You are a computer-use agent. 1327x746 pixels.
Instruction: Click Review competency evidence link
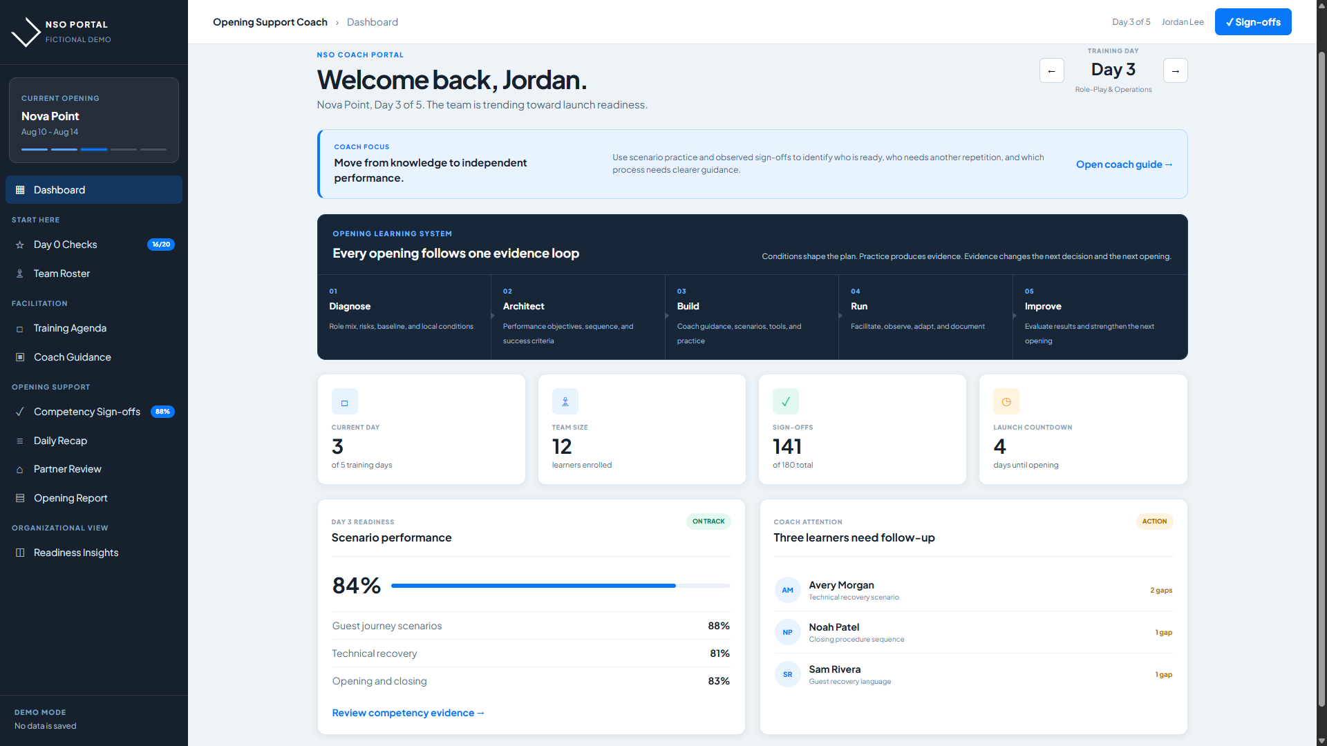[408, 713]
